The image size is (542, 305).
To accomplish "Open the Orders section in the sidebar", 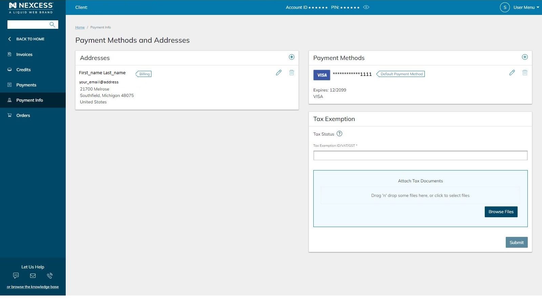I will point(23,115).
